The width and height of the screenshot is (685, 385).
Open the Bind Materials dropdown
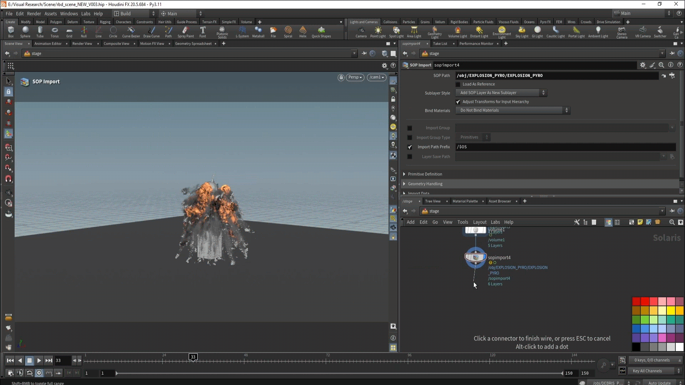point(512,111)
